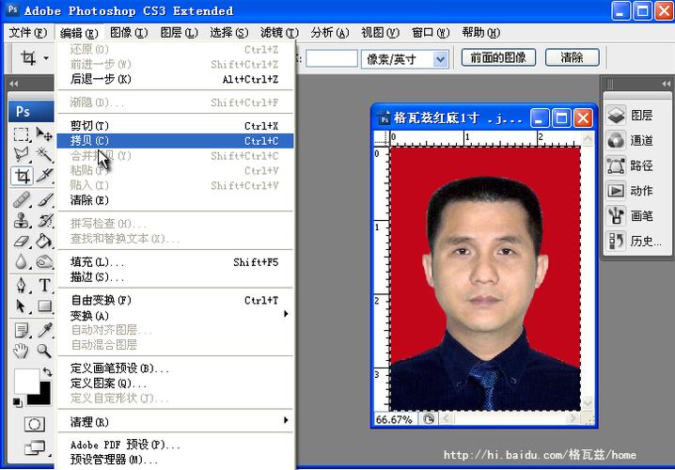Select the Slice tool
Viewport: 675px width, 470px height.
[44, 175]
